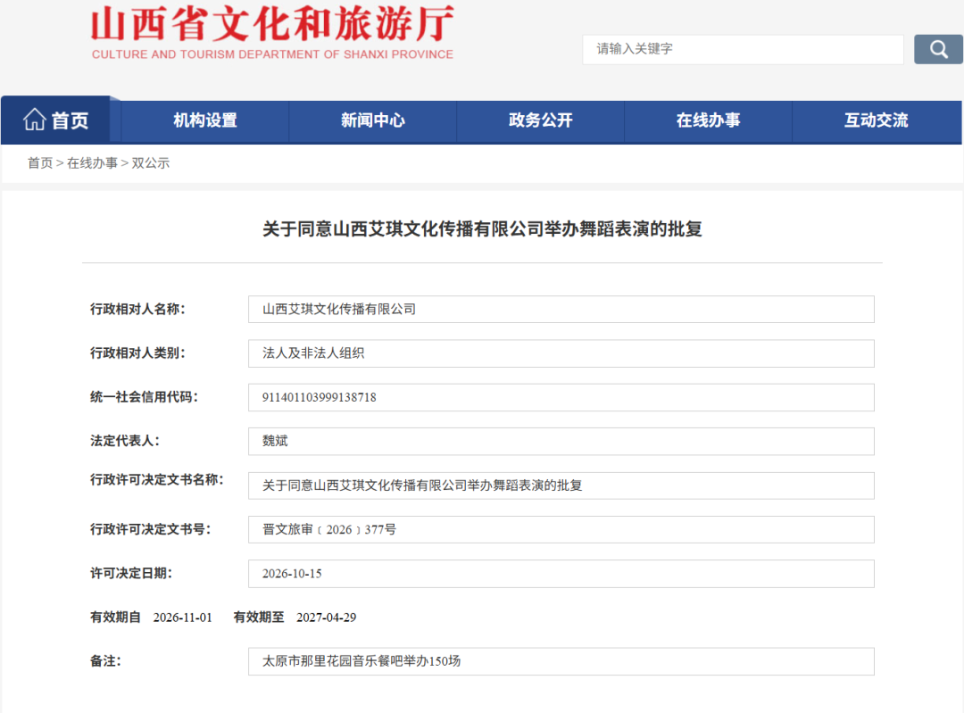Viewport: 964px width, 713px height.
Task: Open the 在线办事 menu
Action: (708, 120)
